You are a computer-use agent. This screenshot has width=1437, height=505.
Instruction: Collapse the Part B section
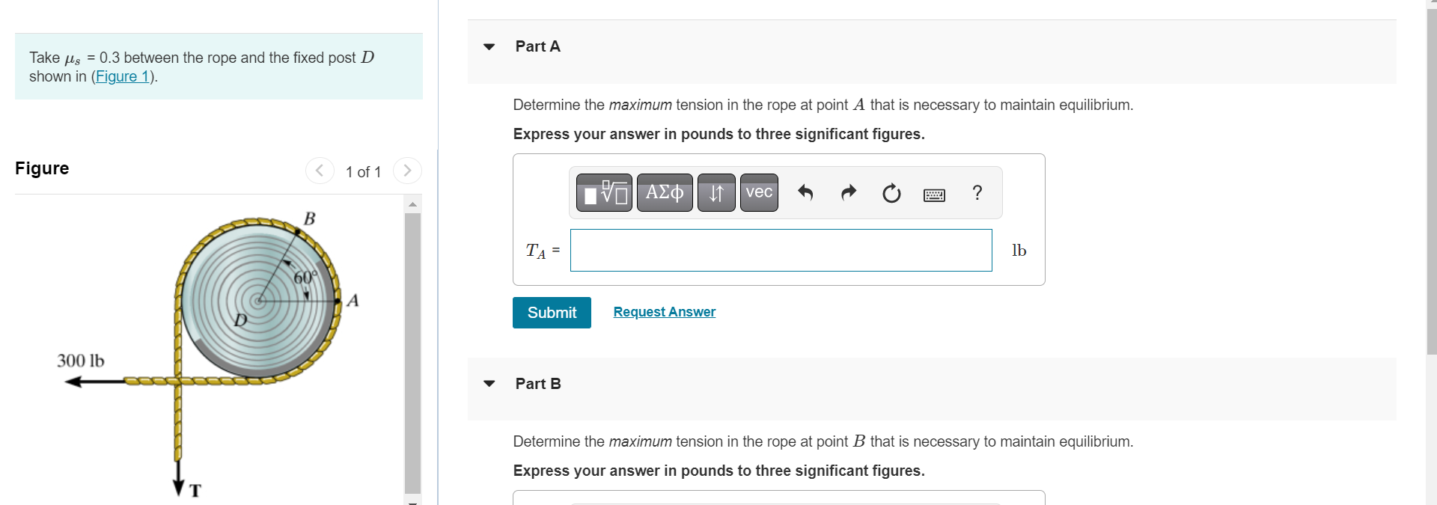pos(488,383)
